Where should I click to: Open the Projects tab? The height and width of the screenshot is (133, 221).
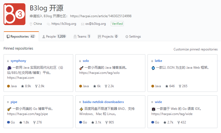tap(108, 37)
